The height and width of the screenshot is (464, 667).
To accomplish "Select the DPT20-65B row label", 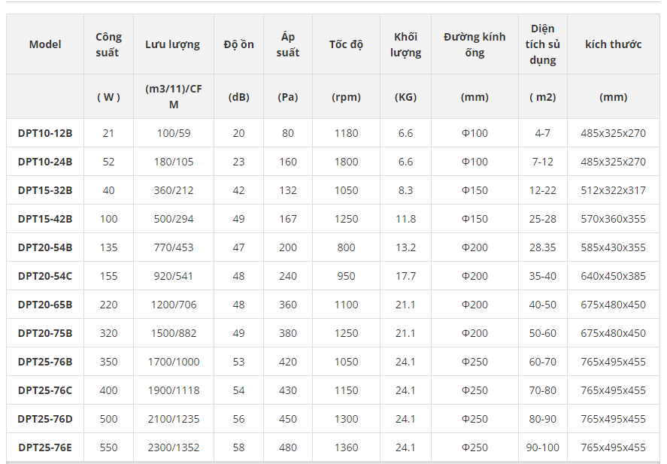I will pyautogui.click(x=45, y=305).
